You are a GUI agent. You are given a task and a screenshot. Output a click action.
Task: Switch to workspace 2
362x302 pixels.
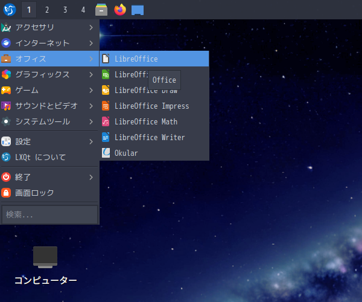point(47,10)
